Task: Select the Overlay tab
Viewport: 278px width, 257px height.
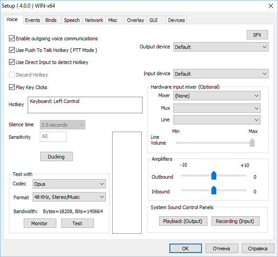Action: (x=135, y=20)
